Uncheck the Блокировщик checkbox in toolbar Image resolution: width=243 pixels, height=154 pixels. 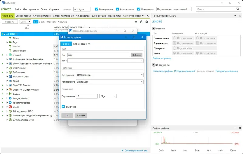pos(96,9)
